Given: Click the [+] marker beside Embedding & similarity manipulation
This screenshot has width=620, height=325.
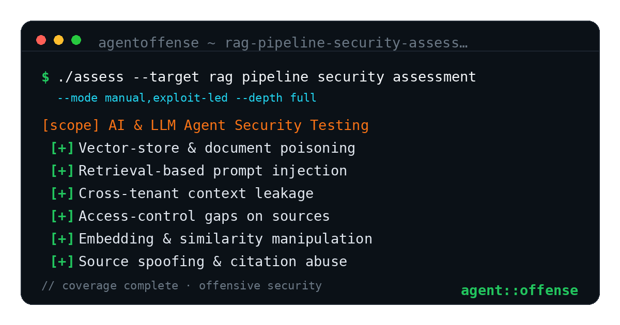Looking at the screenshot, I should (63, 239).
